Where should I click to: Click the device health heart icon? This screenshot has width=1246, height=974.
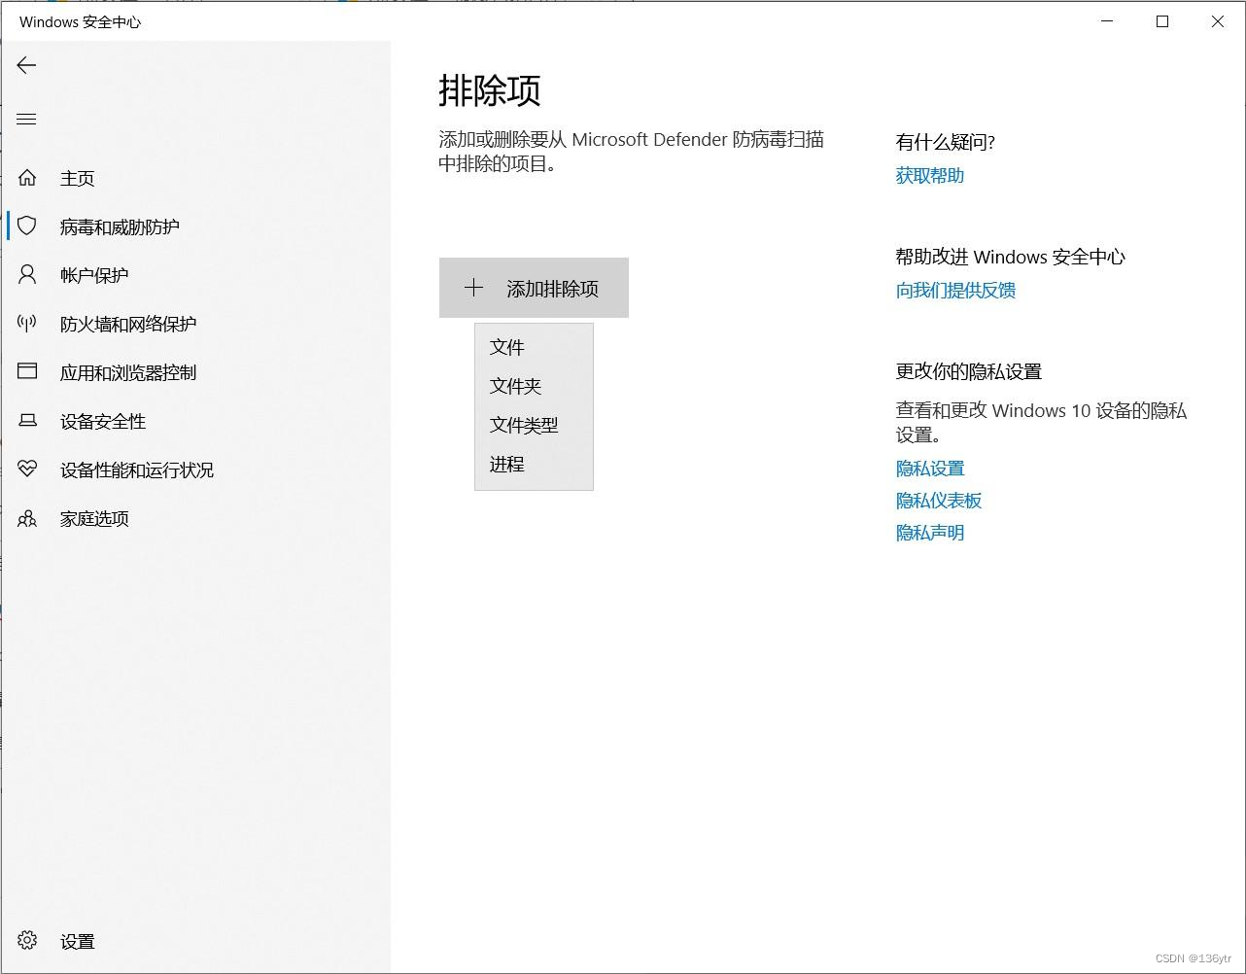coord(27,469)
